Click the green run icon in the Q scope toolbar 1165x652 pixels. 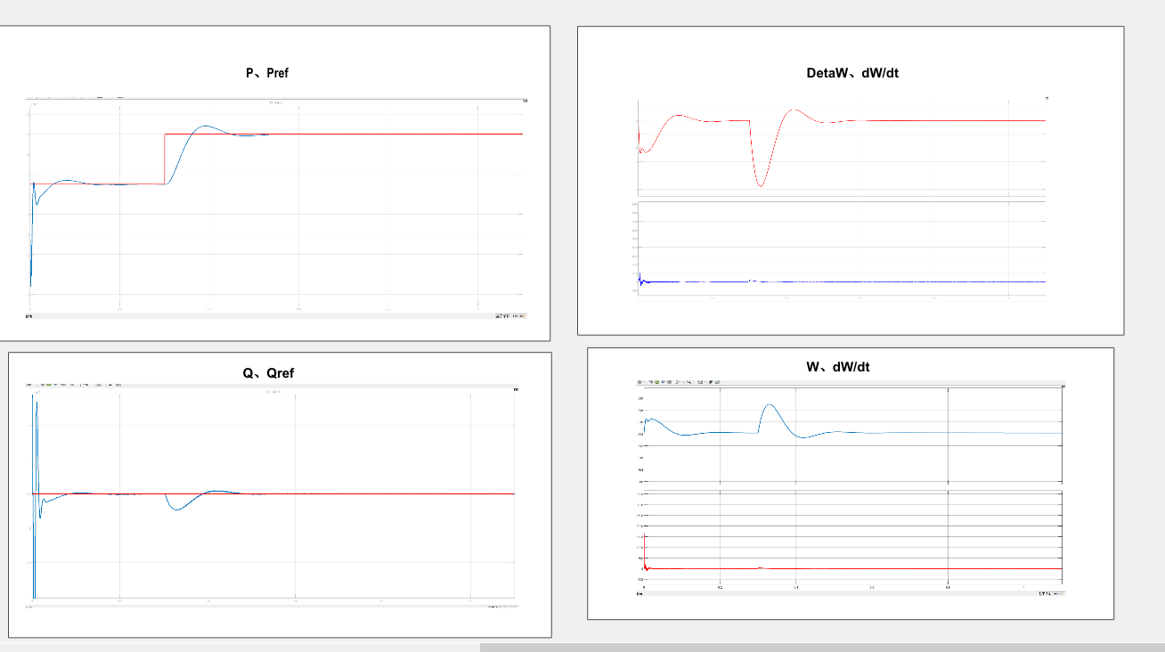tap(49, 385)
